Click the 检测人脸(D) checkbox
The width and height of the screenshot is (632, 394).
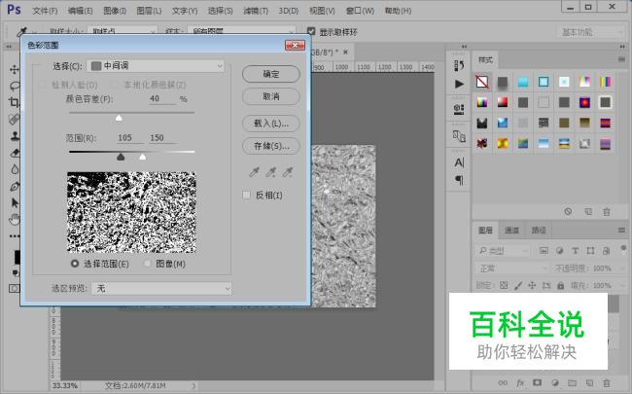[x=42, y=85]
